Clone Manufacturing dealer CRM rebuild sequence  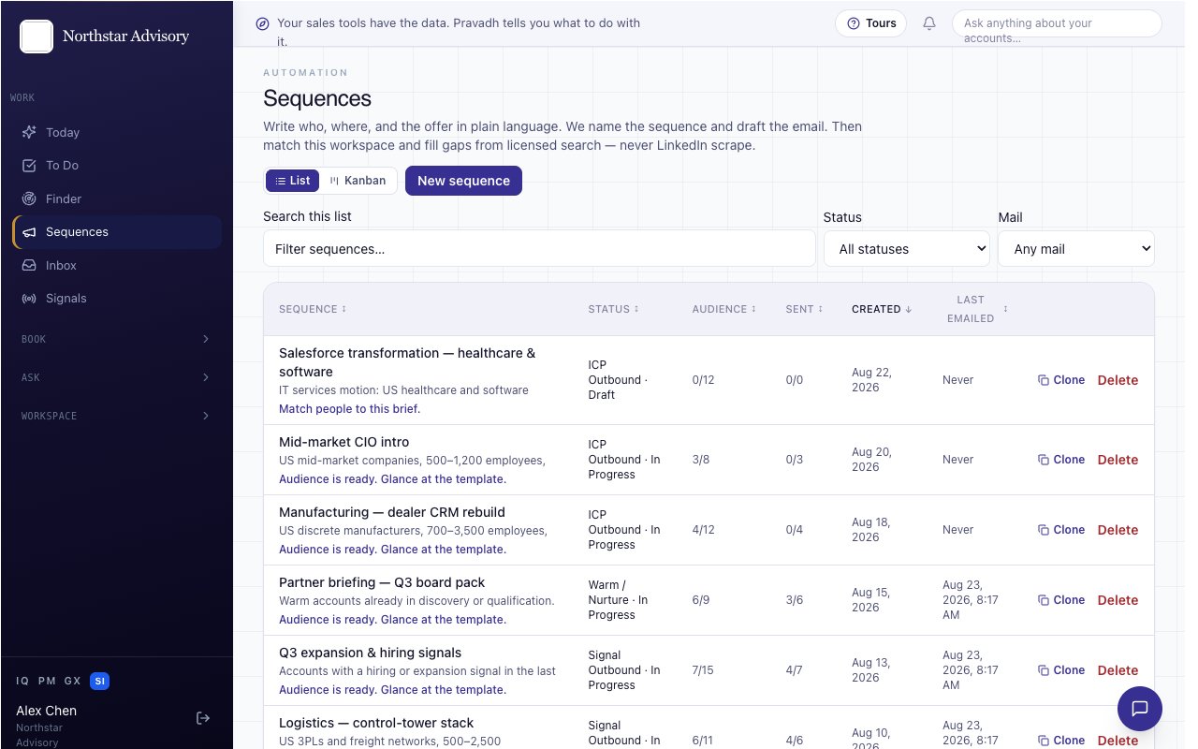[1061, 530]
